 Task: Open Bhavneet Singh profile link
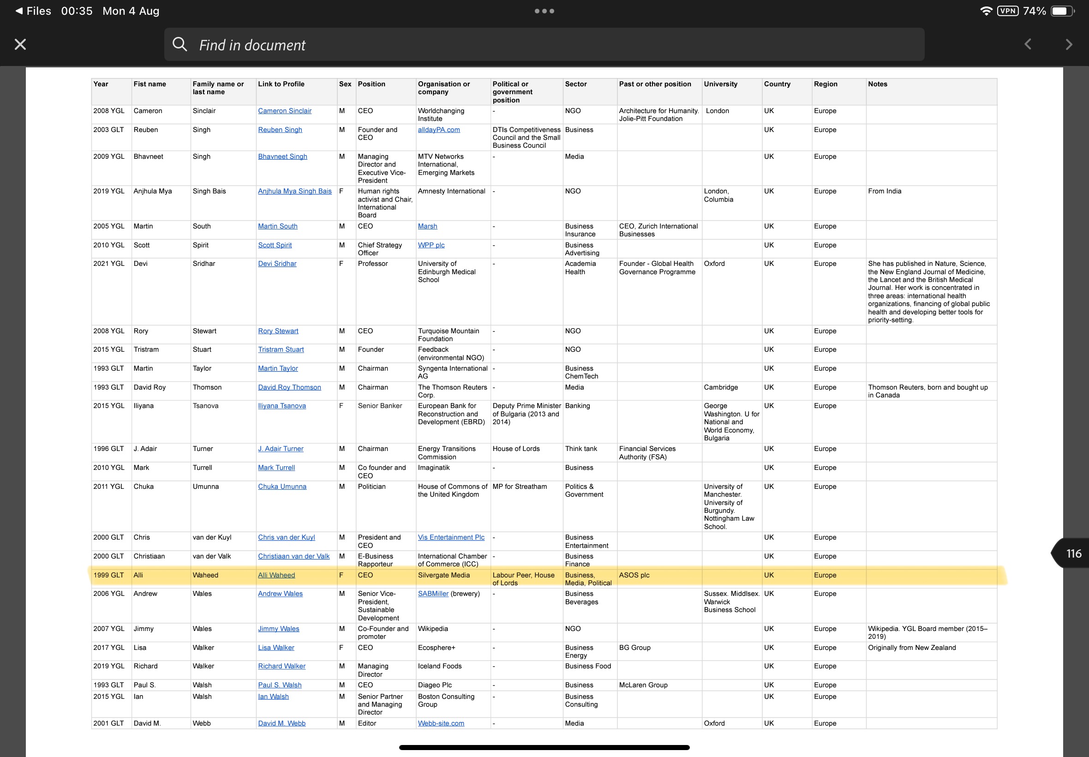click(282, 156)
